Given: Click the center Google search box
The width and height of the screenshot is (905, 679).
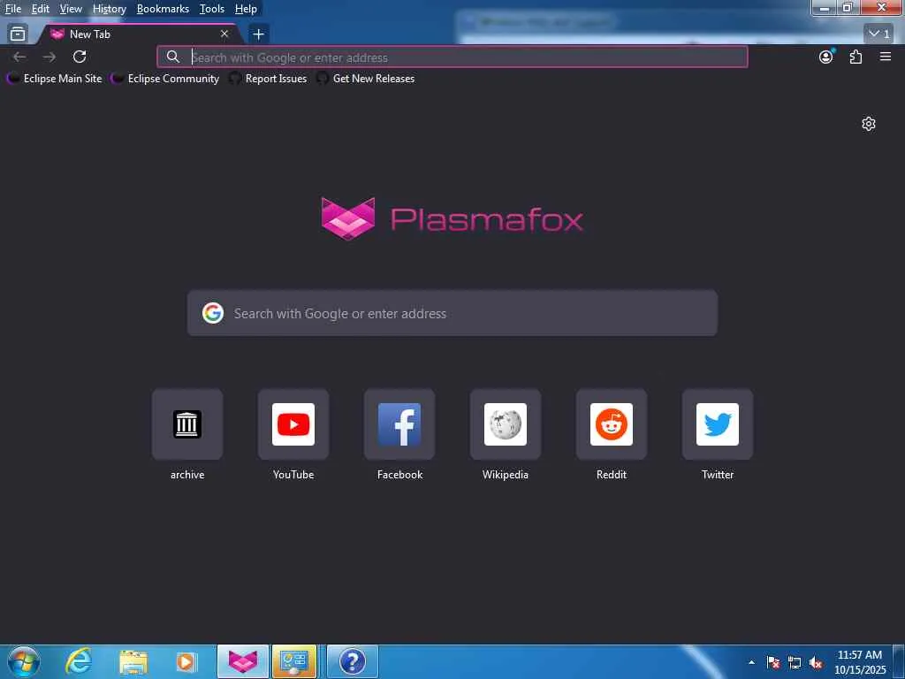Looking at the screenshot, I should [452, 314].
